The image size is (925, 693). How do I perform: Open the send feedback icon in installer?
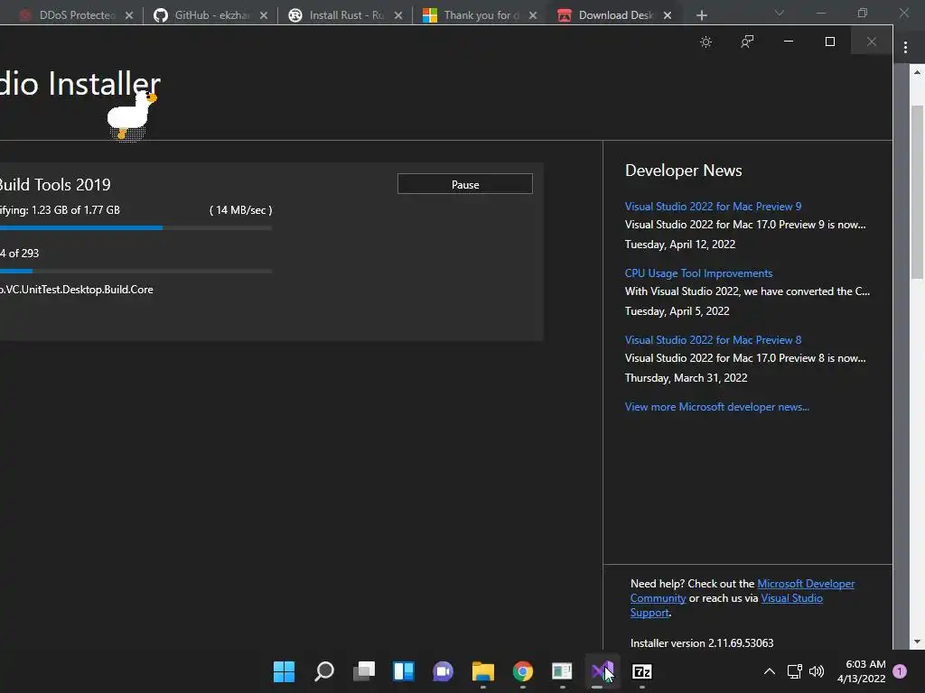747,42
